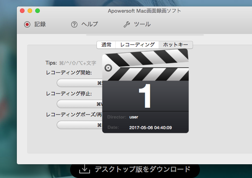252x178 pixels.
Task: Select the ホットキー tab
Action: 175,45
